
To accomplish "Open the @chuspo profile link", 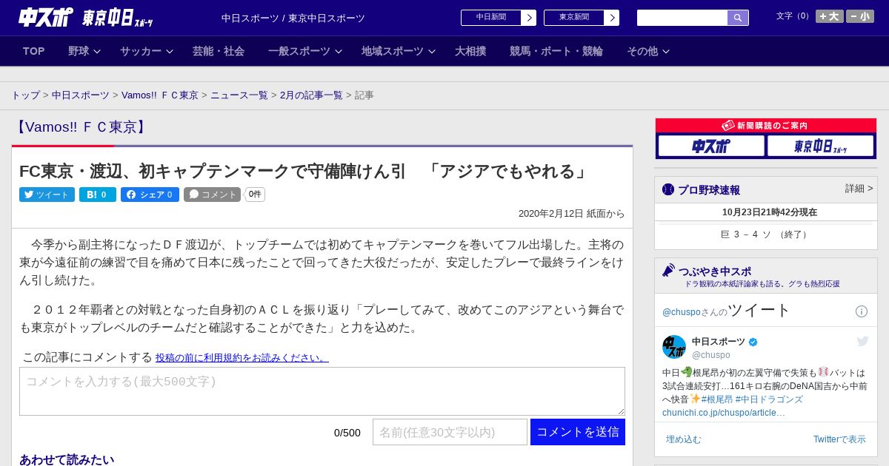I will pos(681,312).
